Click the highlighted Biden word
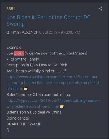Image resolution: width=109 pixels, height=139 pixels. click(x=19, y=53)
